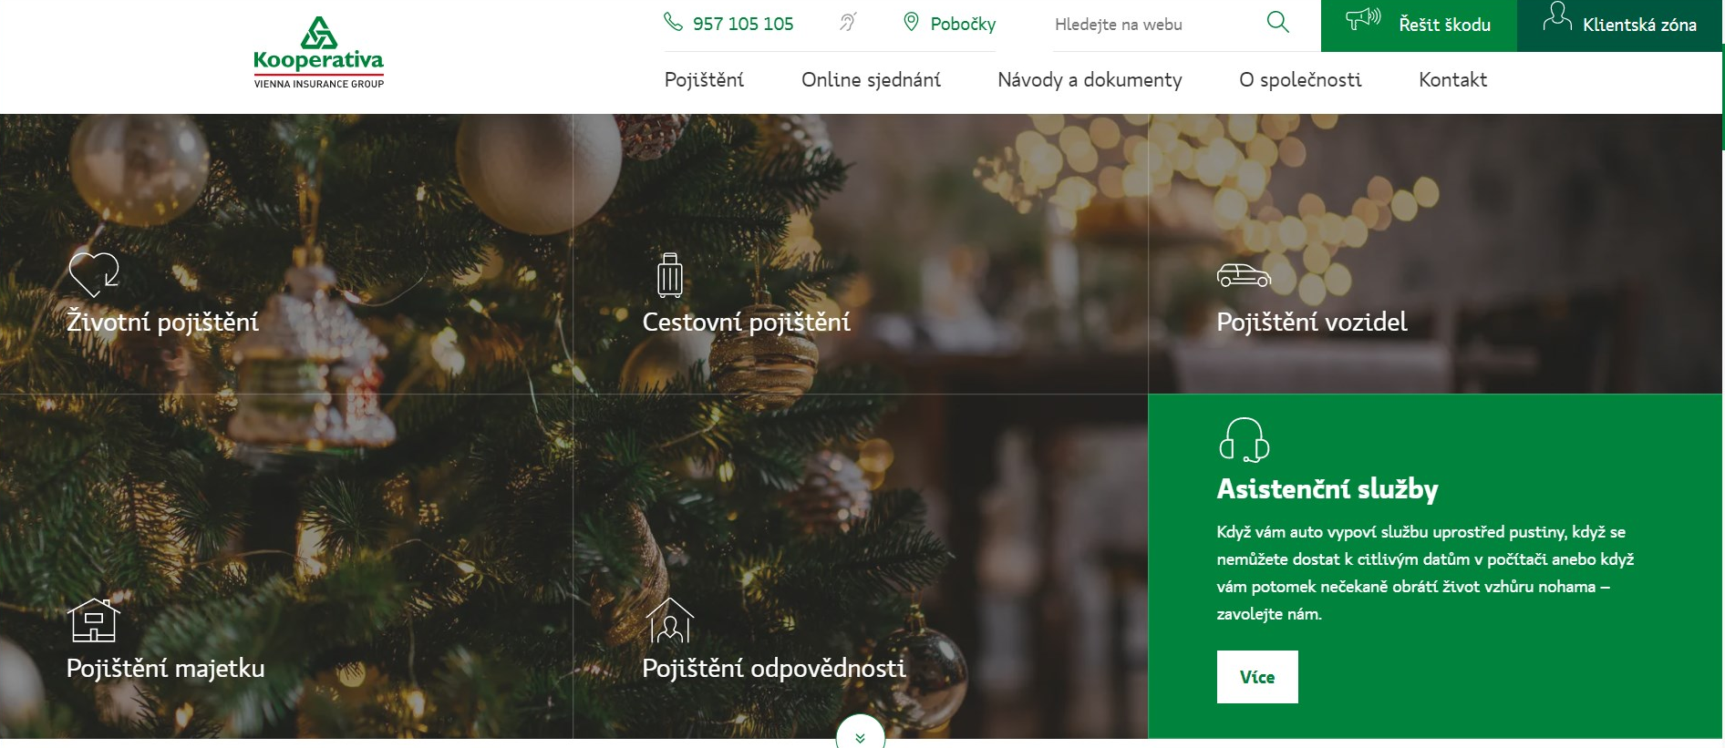Expand the Návody a dokumenty menu
Image resolution: width=1725 pixels, height=748 pixels.
1090,80
